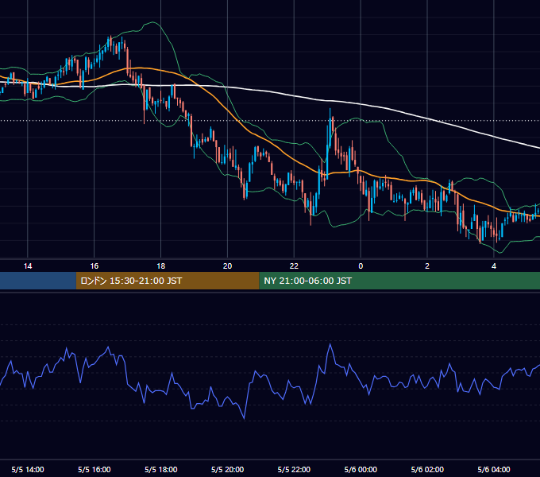Click the 5/6 04:00 date label
The width and height of the screenshot is (540, 477).
pyautogui.click(x=494, y=469)
